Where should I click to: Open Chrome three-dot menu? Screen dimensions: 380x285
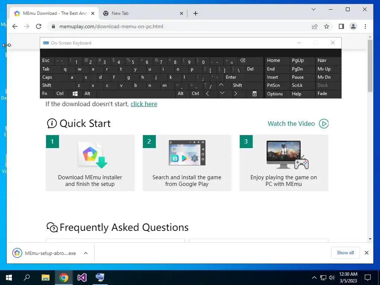[x=365, y=26]
